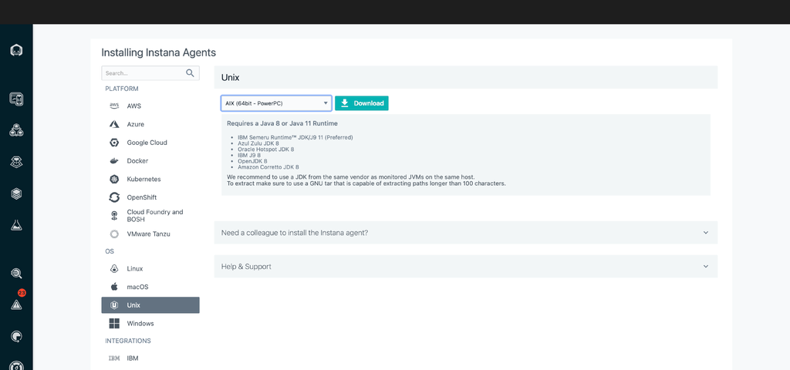Open the pie-chart sidebar icon below Events

pyautogui.click(x=16, y=336)
